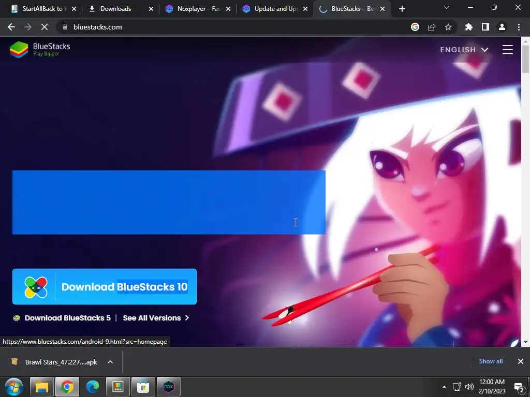The image size is (530, 397).
Task: Open the tab search chevron in title bar
Action: click(447, 7)
